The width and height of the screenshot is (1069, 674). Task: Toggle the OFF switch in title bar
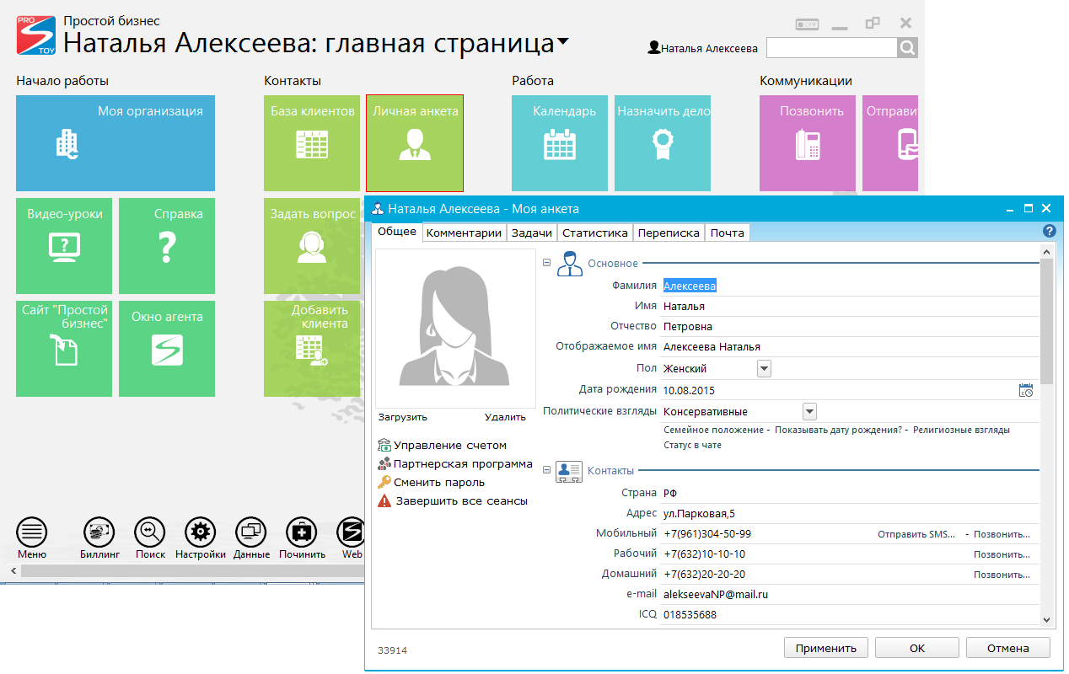point(806,24)
